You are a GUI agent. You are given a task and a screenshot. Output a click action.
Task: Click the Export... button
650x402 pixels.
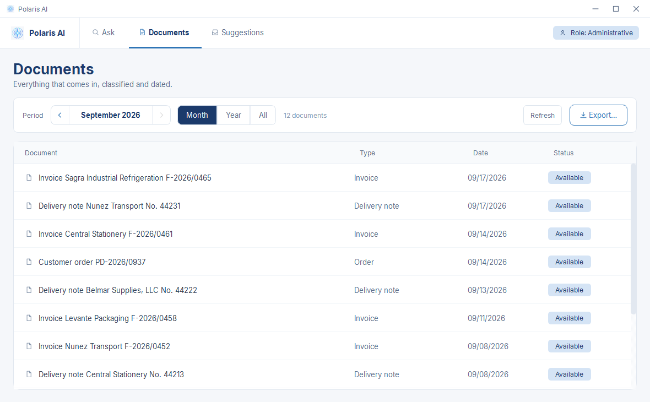[x=598, y=115]
